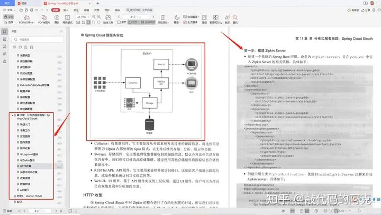The height and width of the screenshot is (215, 381).
Task: Collapse the 第11章 Spring Cloud Sleuth bookmark
Action: click(x=12, y=115)
